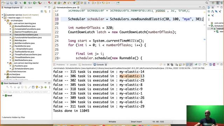Click 'Smart Insert' status bar entry
The image size is (224, 126).
pyautogui.click(x=136, y=122)
